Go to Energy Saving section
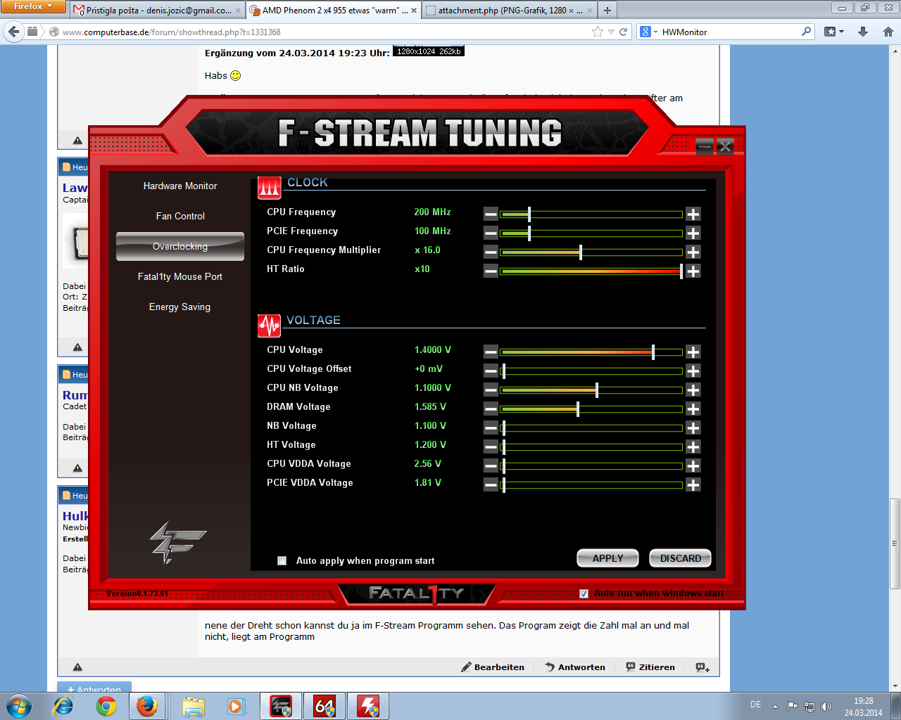Image resolution: width=901 pixels, height=720 pixels. pyautogui.click(x=180, y=307)
